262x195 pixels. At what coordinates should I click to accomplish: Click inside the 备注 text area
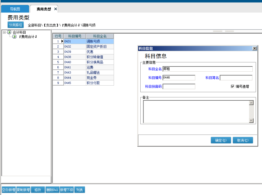(196, 111)
